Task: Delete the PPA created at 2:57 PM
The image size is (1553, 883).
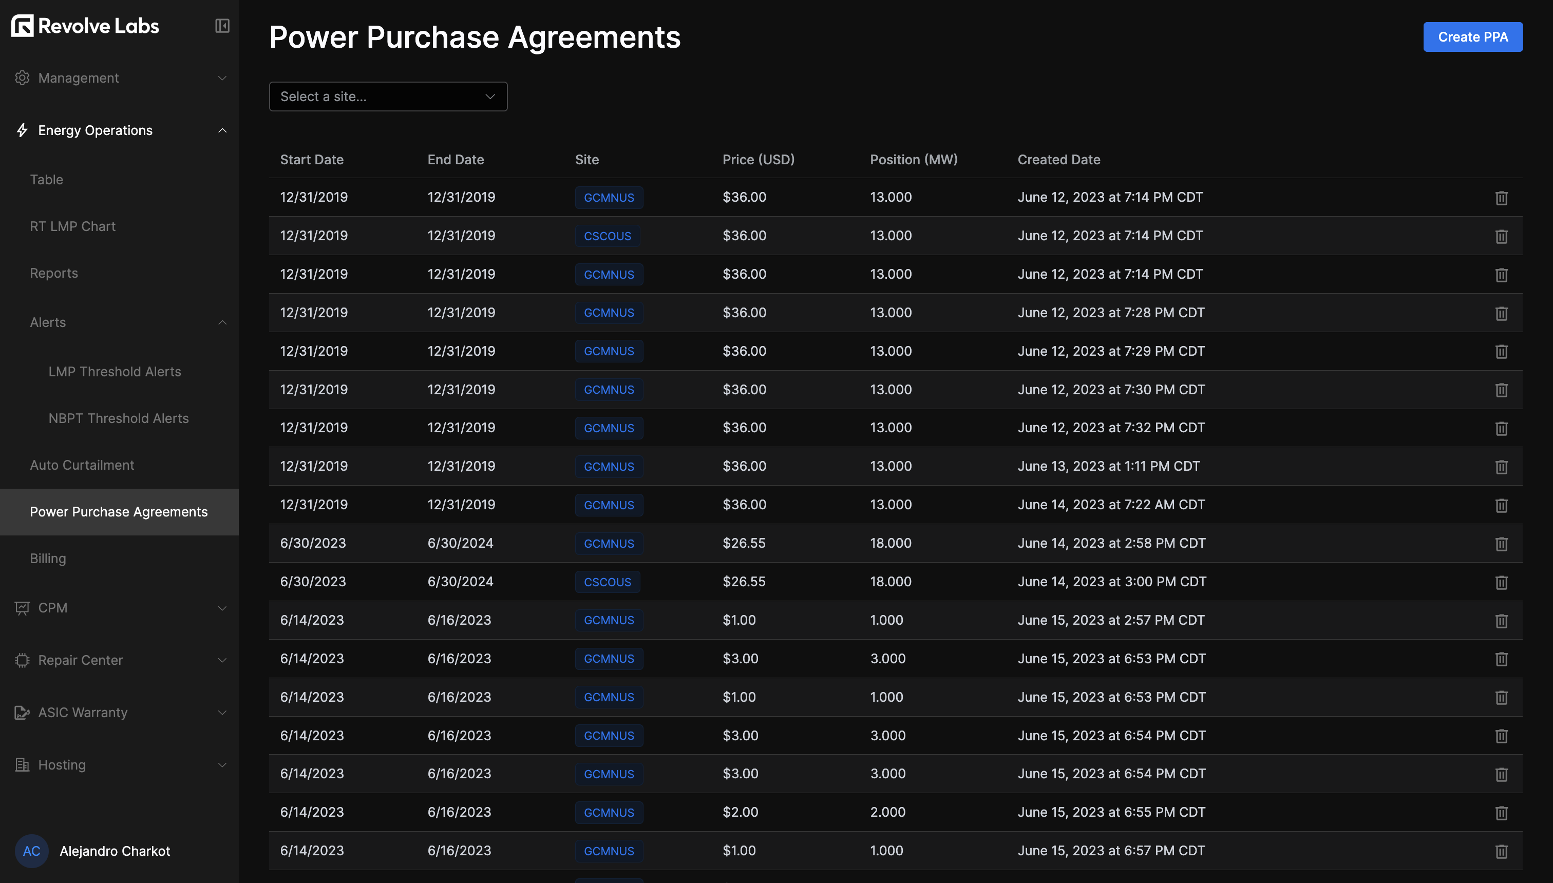Action: [1501, 621]
